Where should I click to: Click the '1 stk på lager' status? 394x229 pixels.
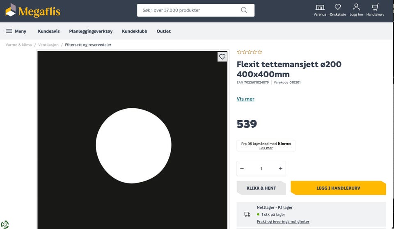[273, 214]
